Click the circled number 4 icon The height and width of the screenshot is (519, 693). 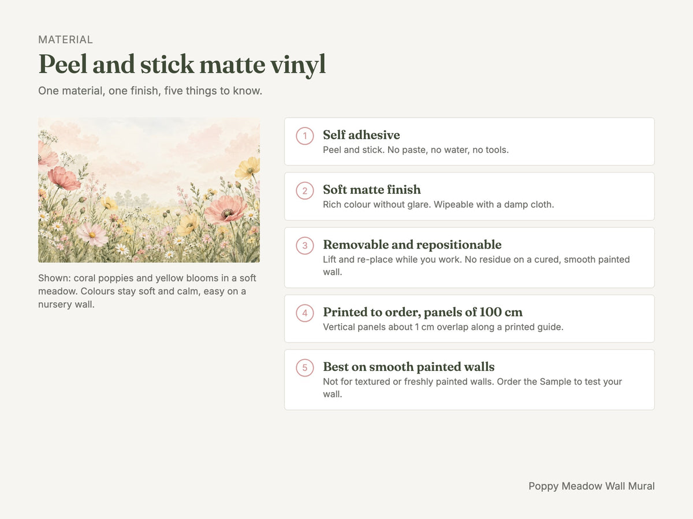click(x=305, y=313)
